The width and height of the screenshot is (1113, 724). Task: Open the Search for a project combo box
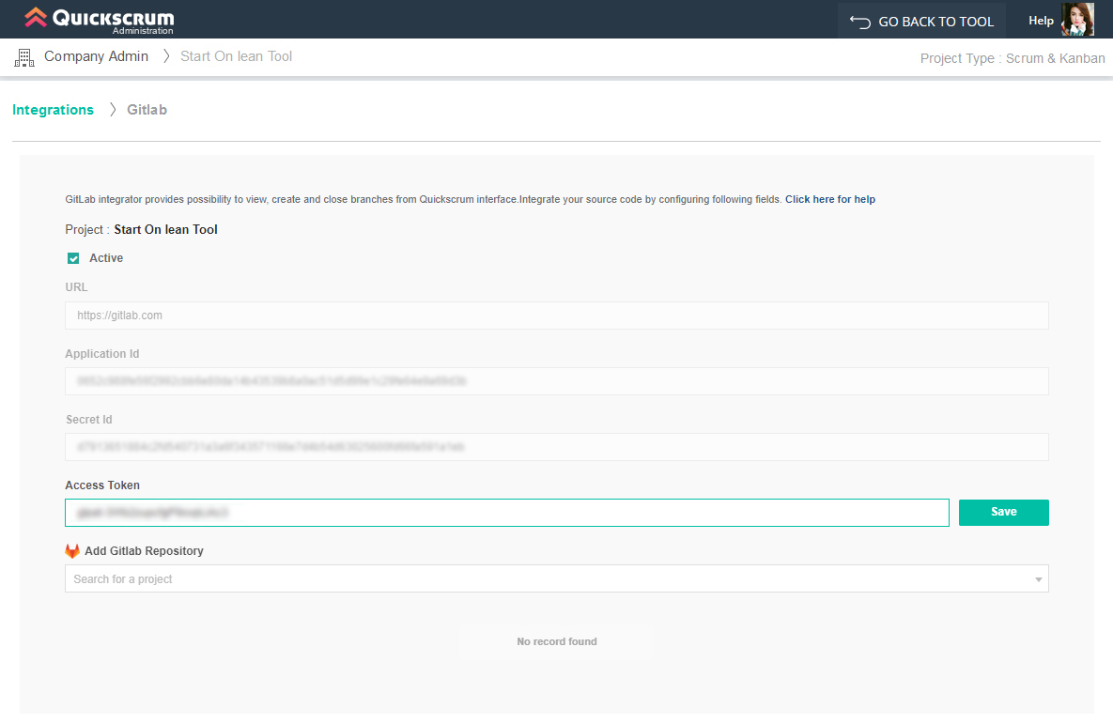tap(556, 578)
